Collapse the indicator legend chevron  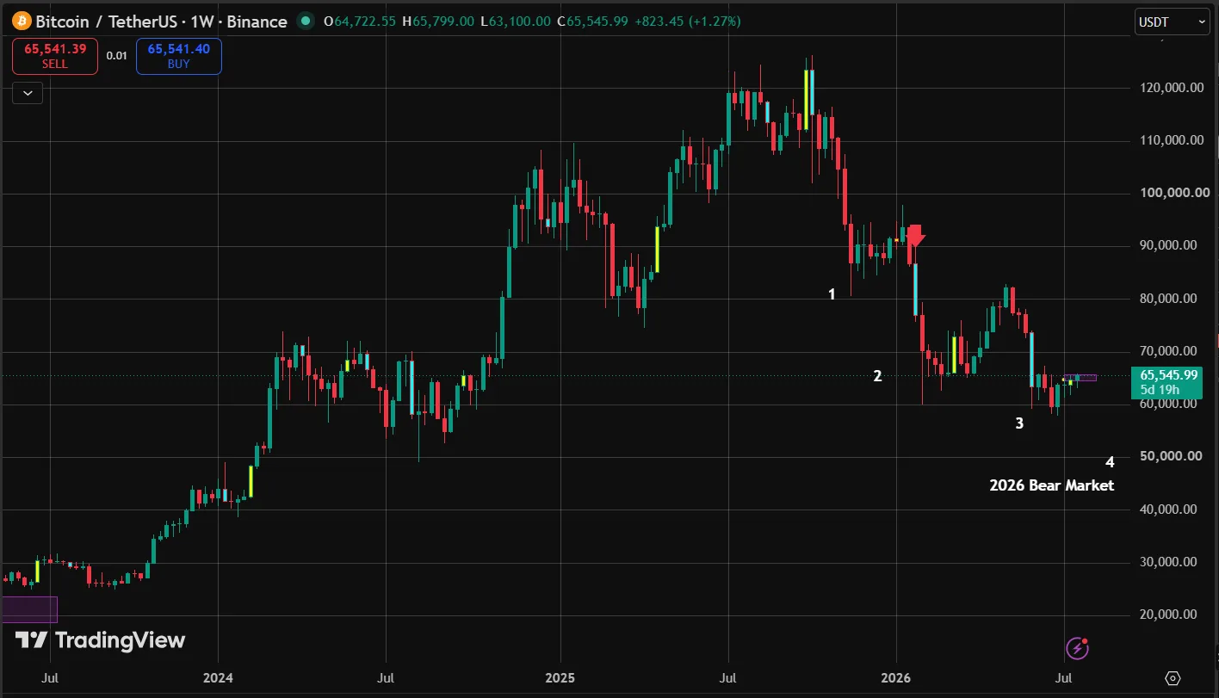pyautogui.click(x=28, y=92)
